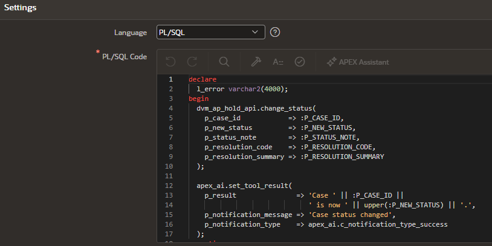Undo the last code editor change
Image resolution: width=492 pixels, height=246 pixels.
click(x=170, y=62)
